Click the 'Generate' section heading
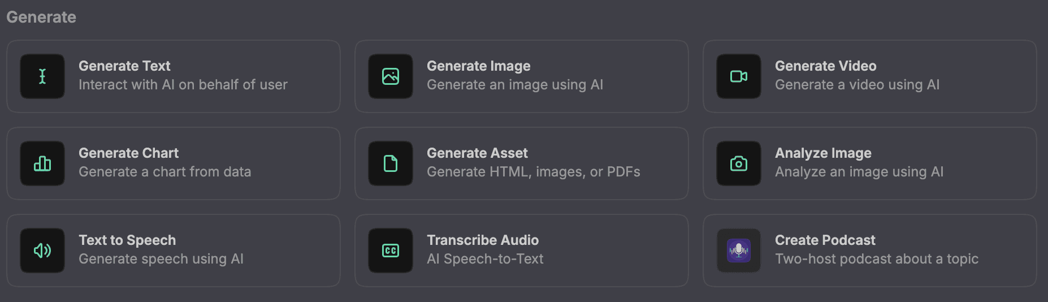Screen dimensions: 1048x302 click(41, 17)
